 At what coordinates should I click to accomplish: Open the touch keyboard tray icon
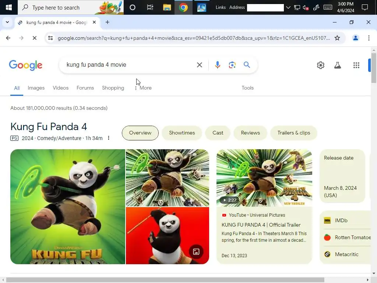pyautogui.click(x=328, y=7)
